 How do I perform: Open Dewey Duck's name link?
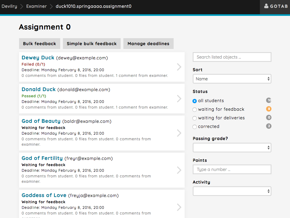click(x=38, y=58)
